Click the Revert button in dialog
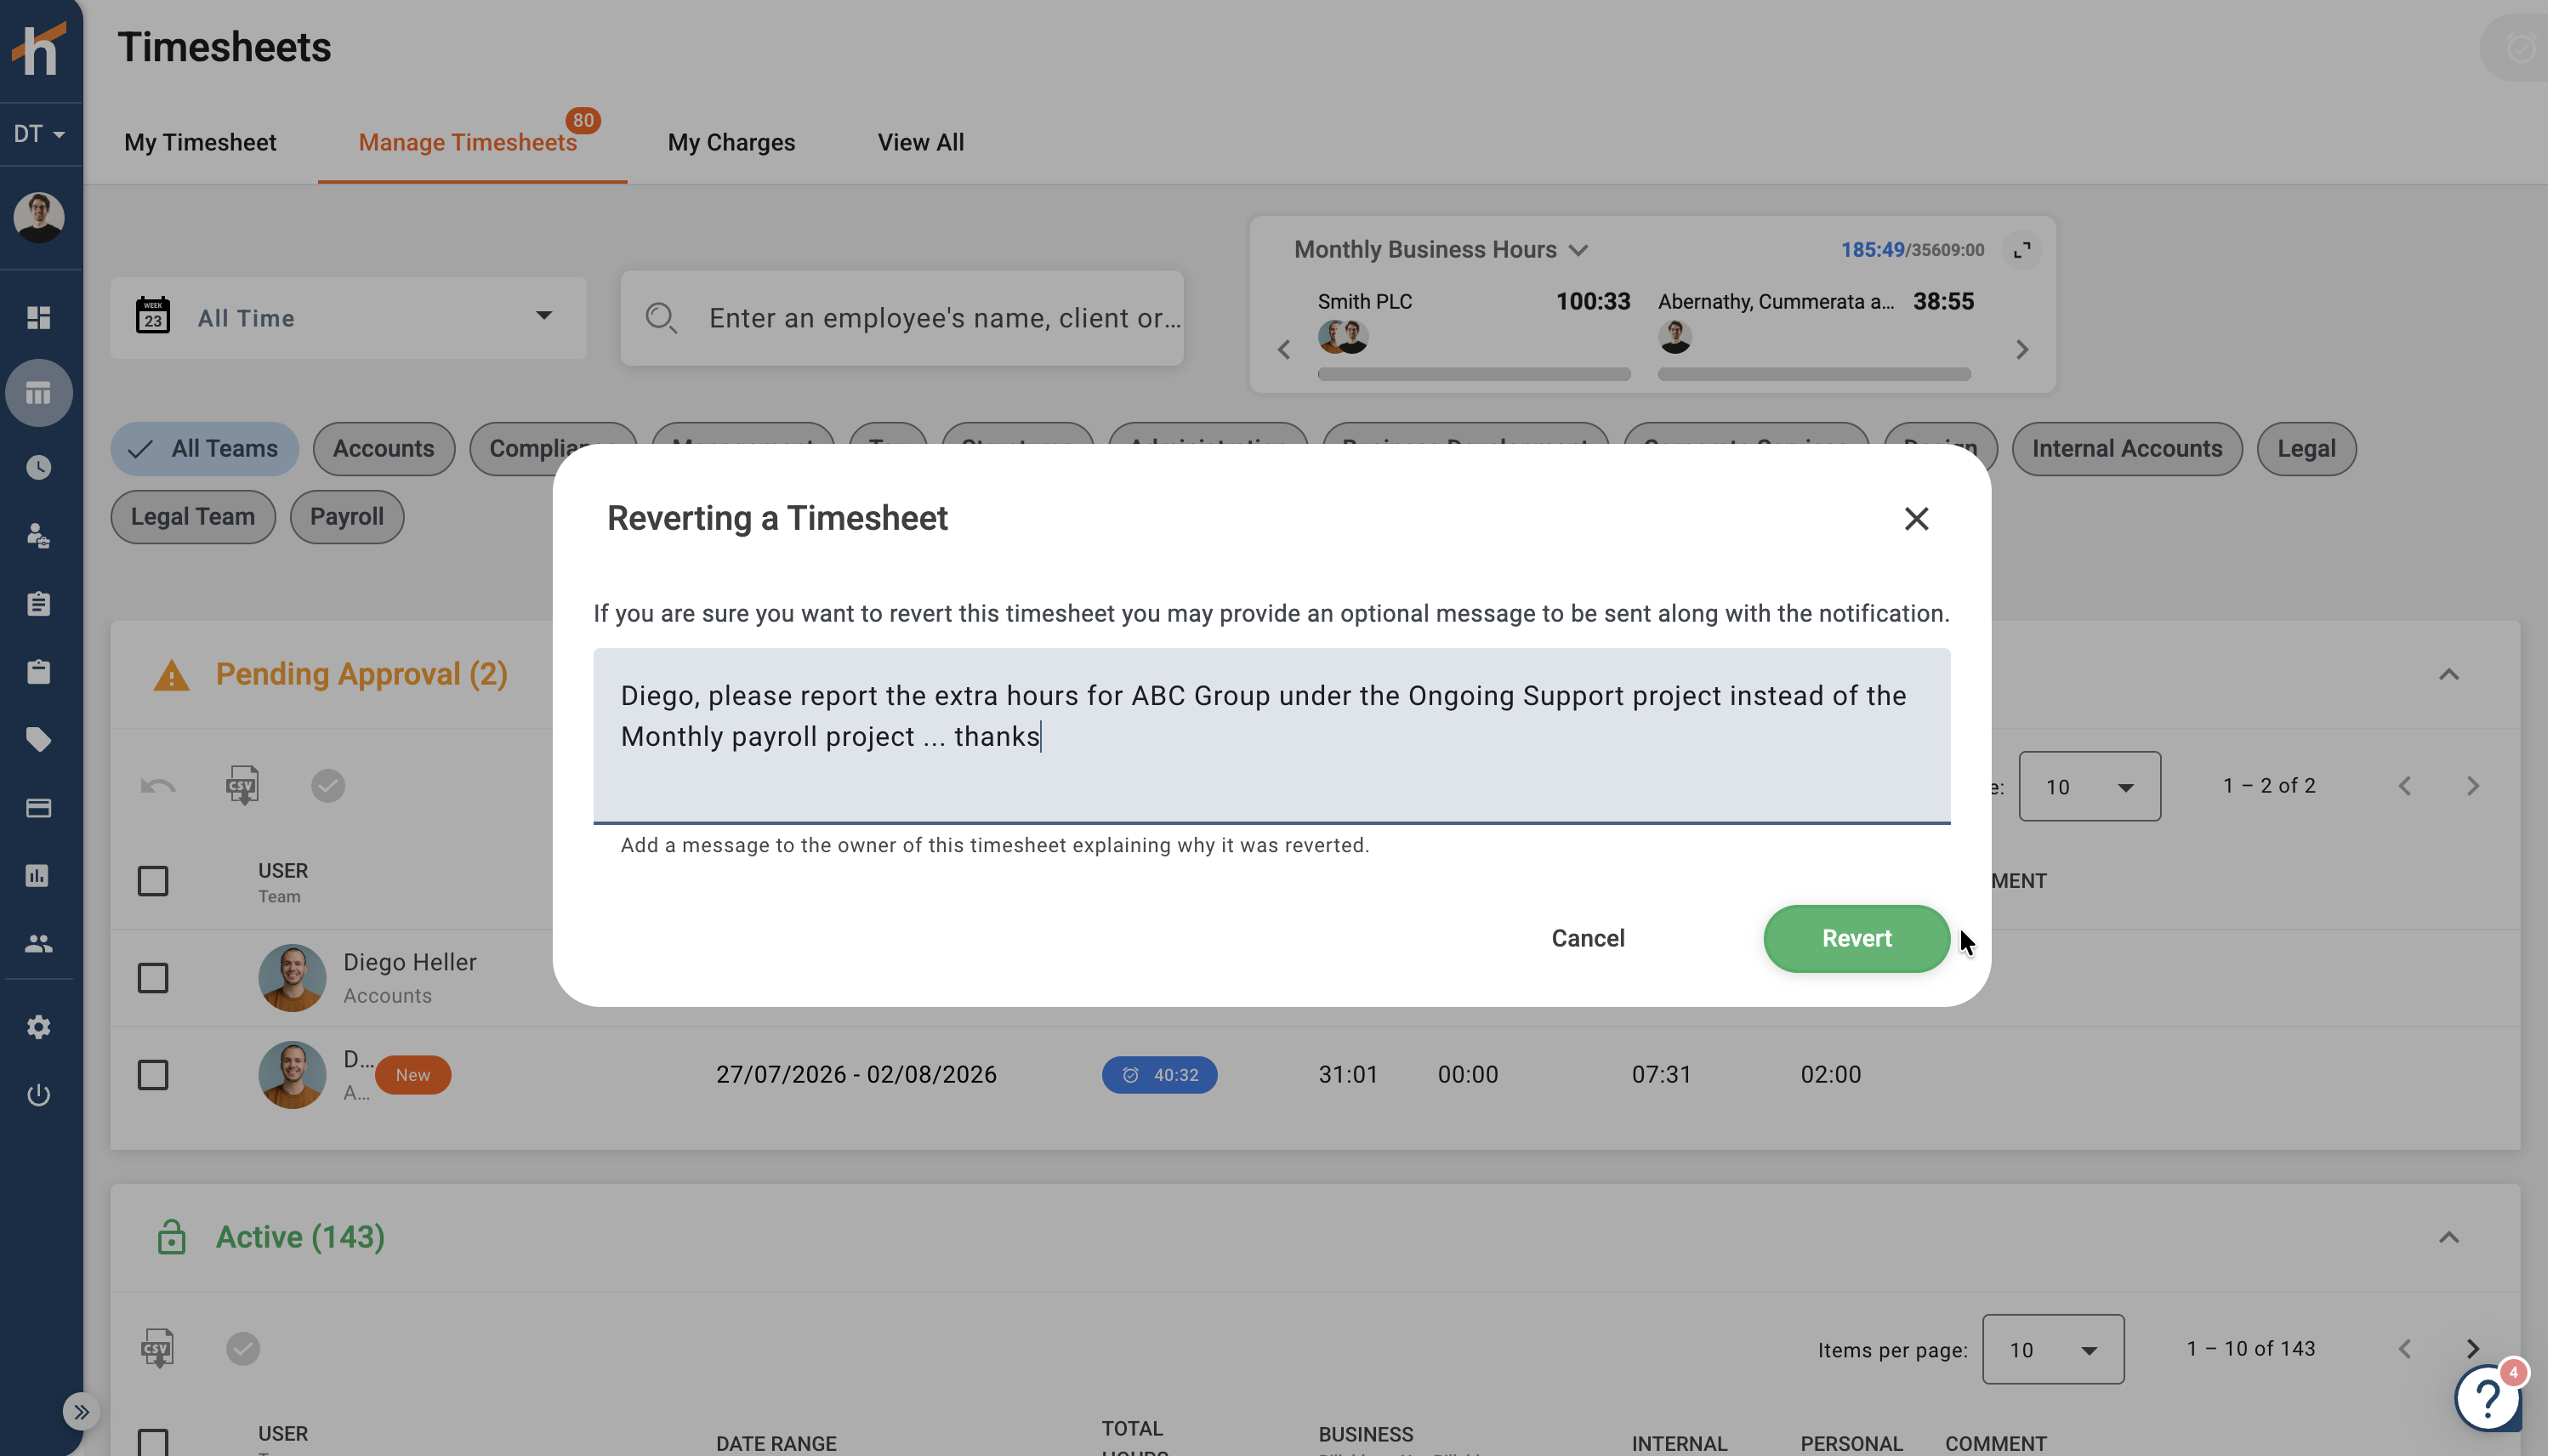This screenshot has height=1456, width=2553. coord(1856,938)
